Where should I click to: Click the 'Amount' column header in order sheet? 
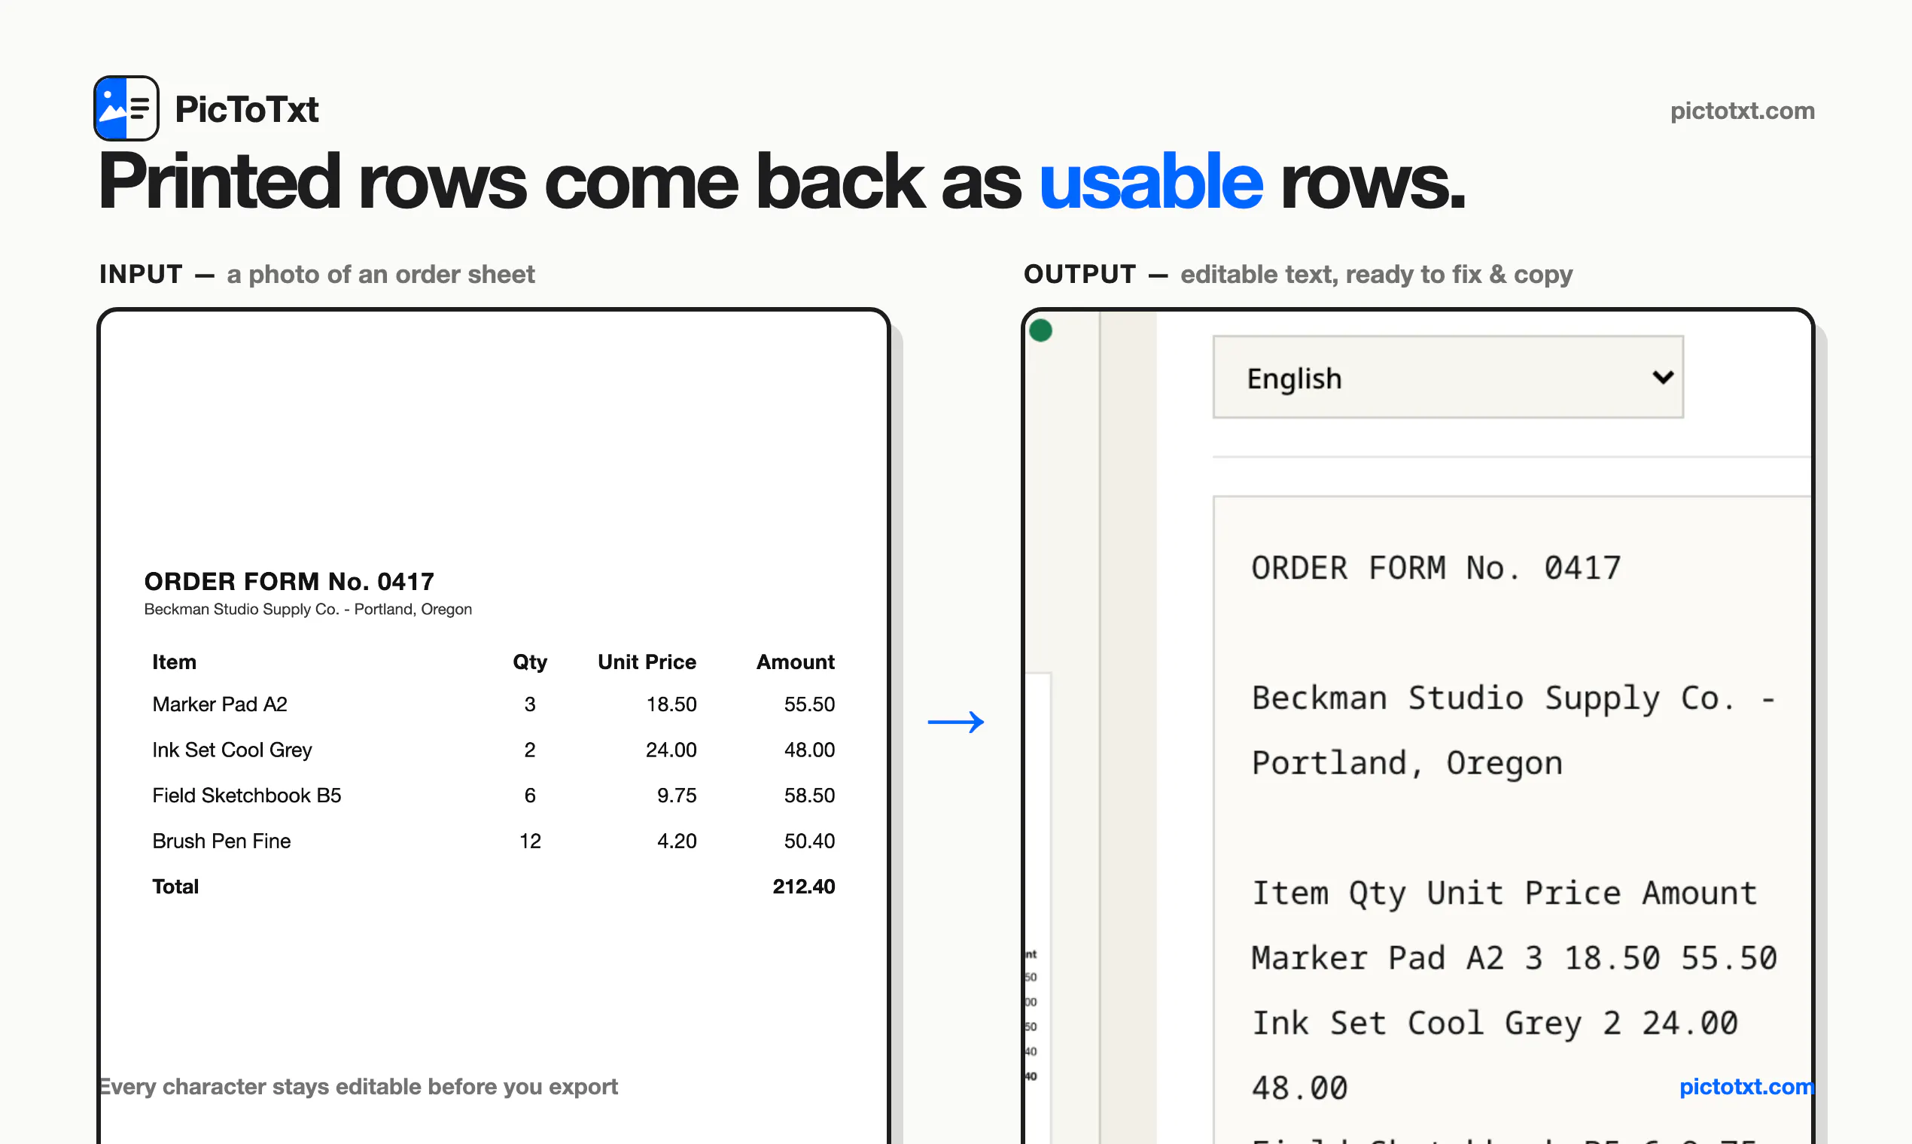pyautogui.click(x=795, y=662)
